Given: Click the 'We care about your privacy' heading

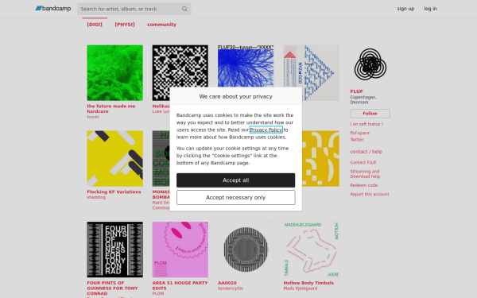Looking at the screenshot, I should (x=236, y=96).
